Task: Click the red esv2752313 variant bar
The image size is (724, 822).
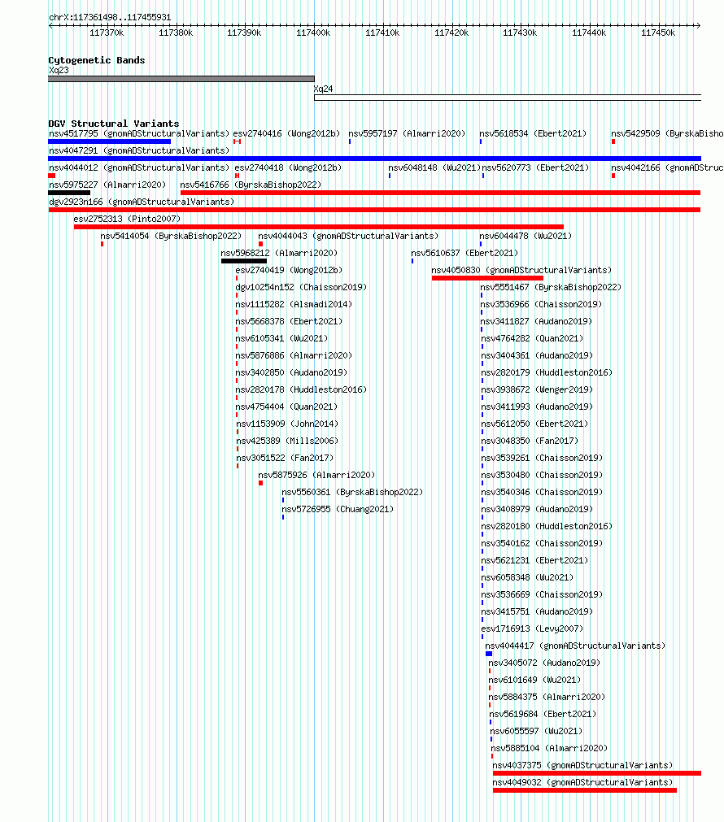Action: pyautogui.click(x=319, y=227)
